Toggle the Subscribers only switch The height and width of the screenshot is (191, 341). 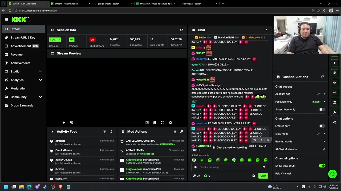(x=322, y=110)
